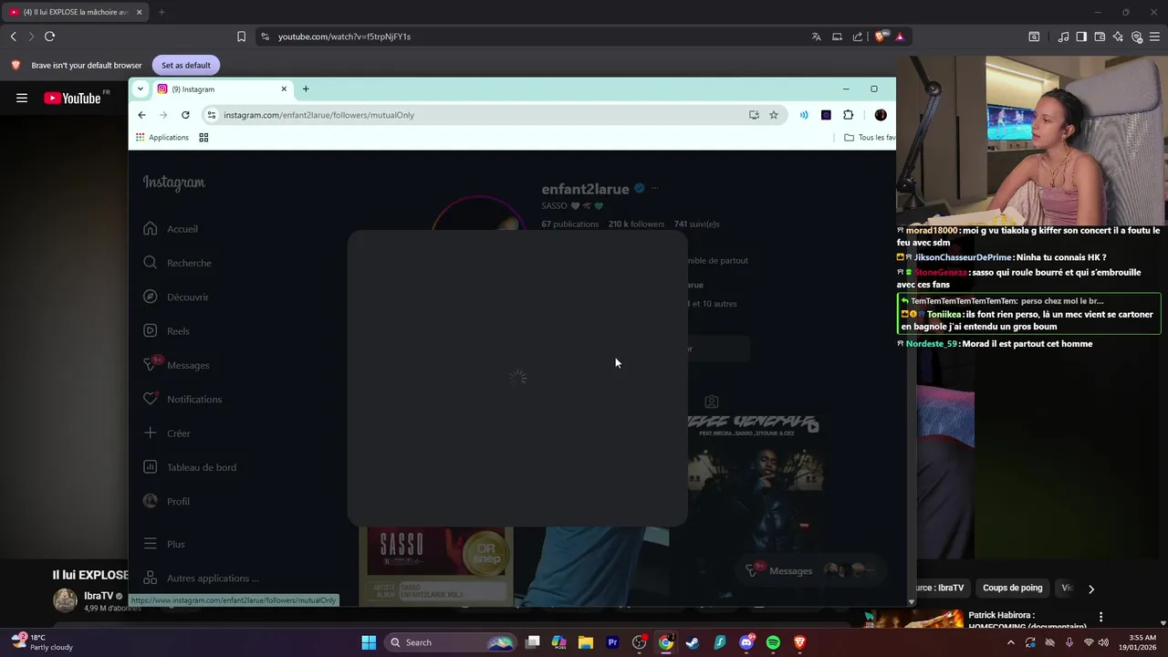
Task: Open Windows Start menu
Action: tap(369, 642)
